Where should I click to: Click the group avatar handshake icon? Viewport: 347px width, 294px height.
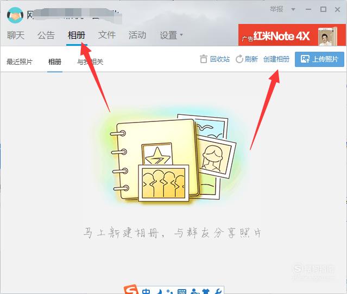(x=15, y=15)
